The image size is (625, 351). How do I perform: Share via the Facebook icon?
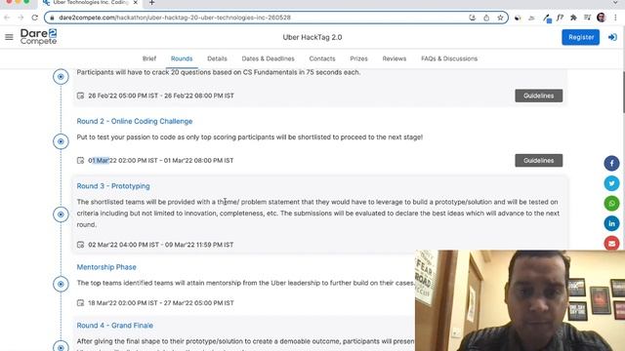click(x=611, y=163)
